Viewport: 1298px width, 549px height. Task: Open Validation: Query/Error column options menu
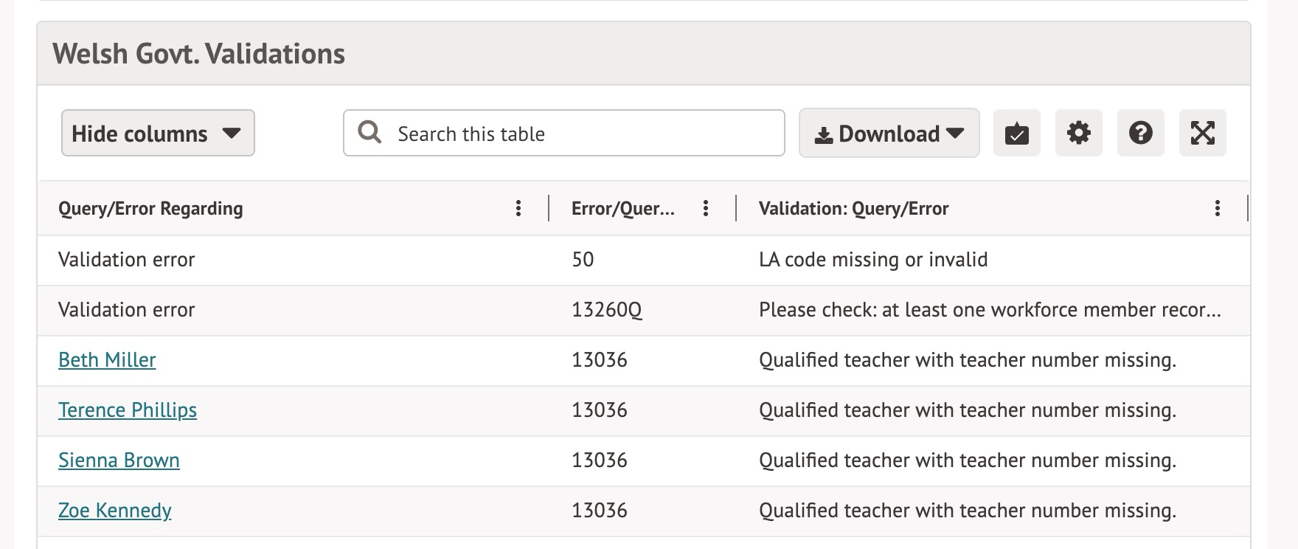[x=1217, y=209]
